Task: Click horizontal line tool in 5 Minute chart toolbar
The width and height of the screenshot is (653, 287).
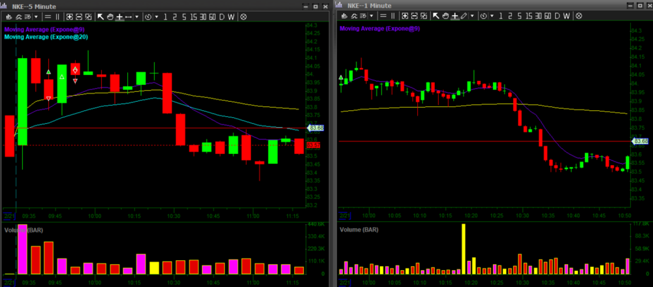Action: click(129, 16)
